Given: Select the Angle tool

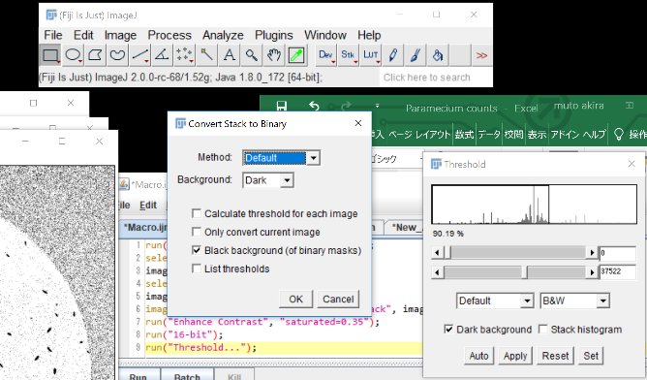Looking at the screenshot, I should point(162,55).
